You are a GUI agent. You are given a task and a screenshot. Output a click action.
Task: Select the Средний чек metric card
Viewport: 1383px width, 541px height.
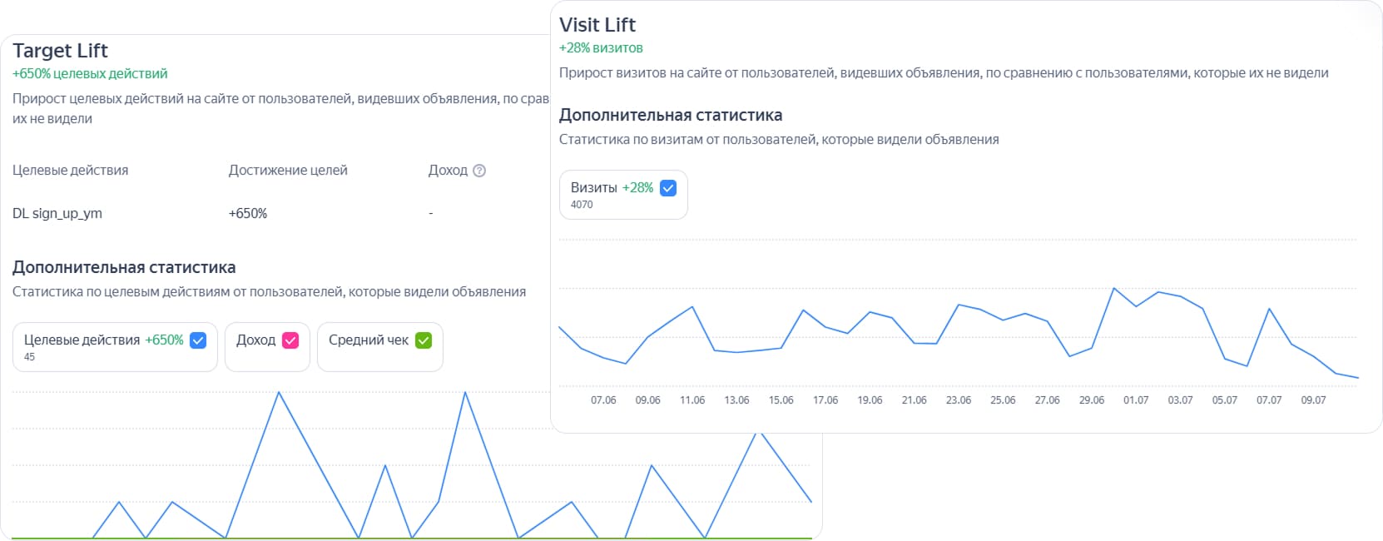pyautogui.click(x=380, y=347)
